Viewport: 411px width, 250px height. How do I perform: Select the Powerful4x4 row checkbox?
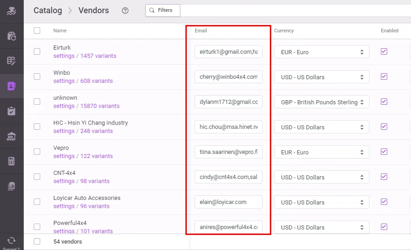click(x=37, y=227)
